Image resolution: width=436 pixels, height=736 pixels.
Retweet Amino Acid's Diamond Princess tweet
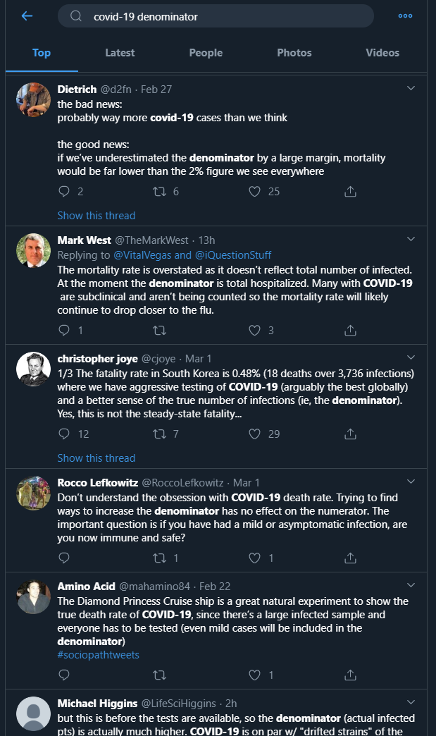(160, 675)
